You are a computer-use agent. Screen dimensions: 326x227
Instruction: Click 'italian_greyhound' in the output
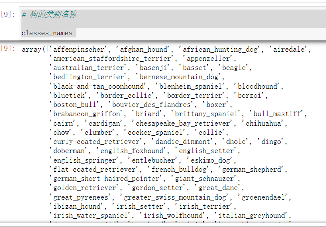tap(251, 216)
